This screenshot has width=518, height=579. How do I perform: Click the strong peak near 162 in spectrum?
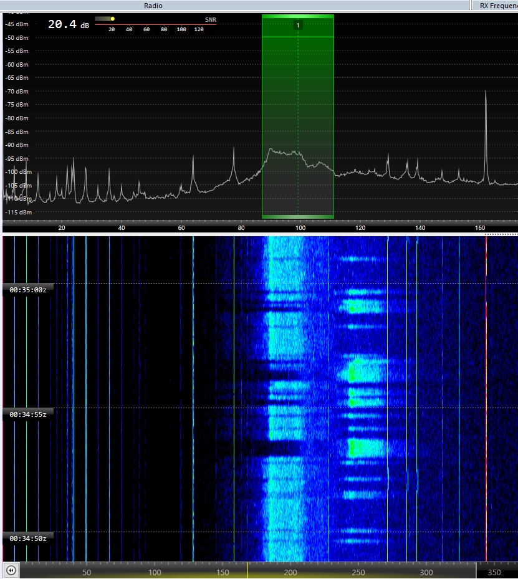click(486, 93)
